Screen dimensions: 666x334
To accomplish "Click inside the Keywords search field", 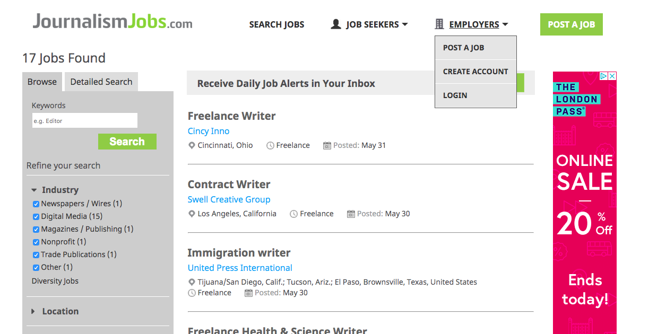I will [x=84, y=120].
